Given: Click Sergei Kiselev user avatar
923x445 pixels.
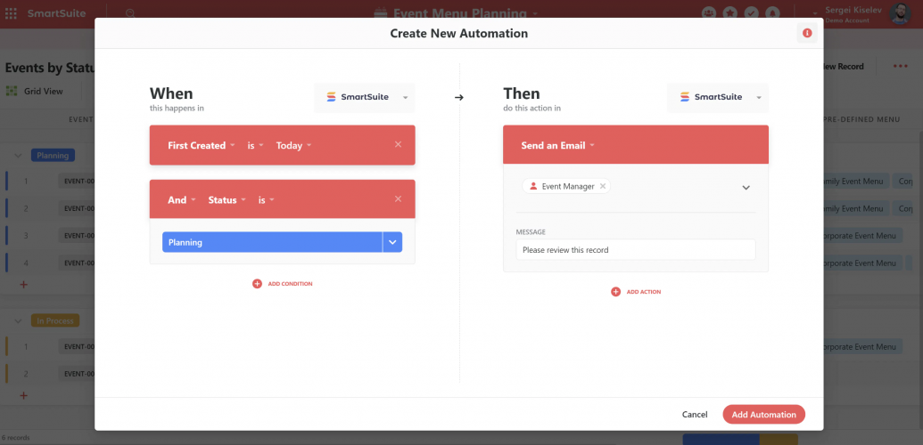Looking at the screenshot, I should (900, 13).
